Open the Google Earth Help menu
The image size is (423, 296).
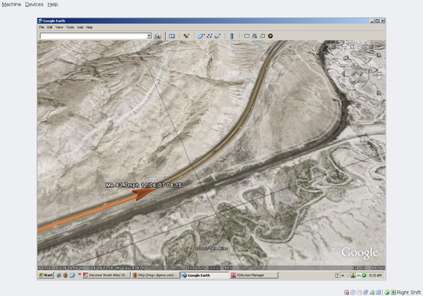tap(90, 28)
